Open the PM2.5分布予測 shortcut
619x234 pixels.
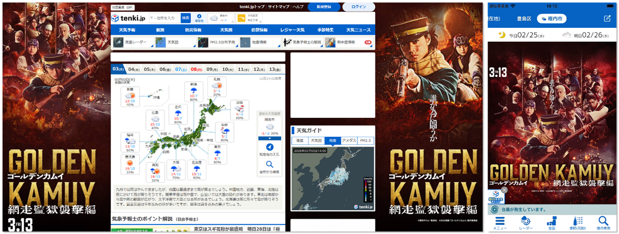pos(218,42)
